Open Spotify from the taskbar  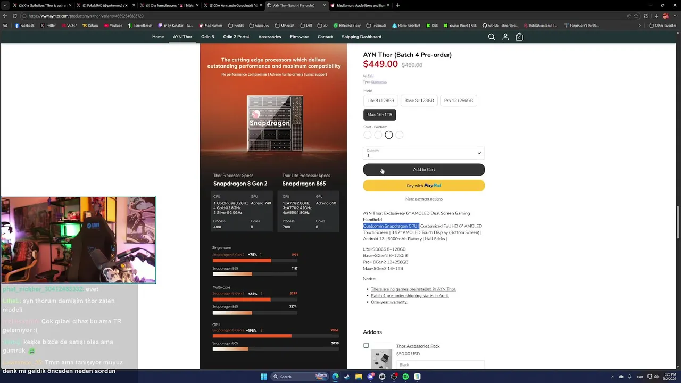point(405,377)
